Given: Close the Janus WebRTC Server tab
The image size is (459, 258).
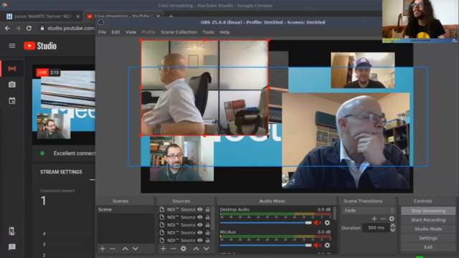Looking at the screenshot, I should click(x=78, y=16).
